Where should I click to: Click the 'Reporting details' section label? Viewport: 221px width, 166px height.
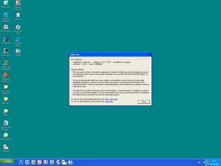click(77, 70)
